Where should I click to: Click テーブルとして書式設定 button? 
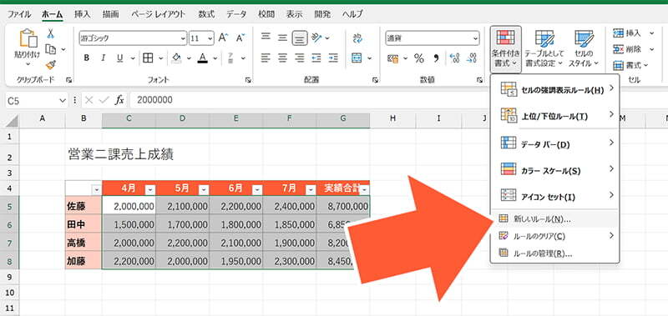click(544, 49)
